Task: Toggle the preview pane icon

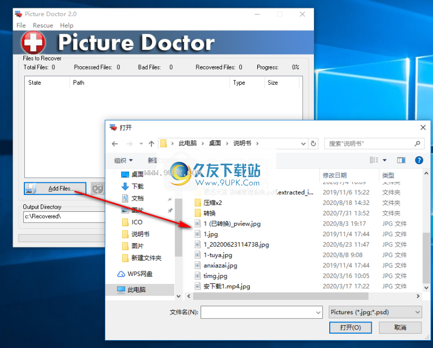Action: tap(401, 160)
